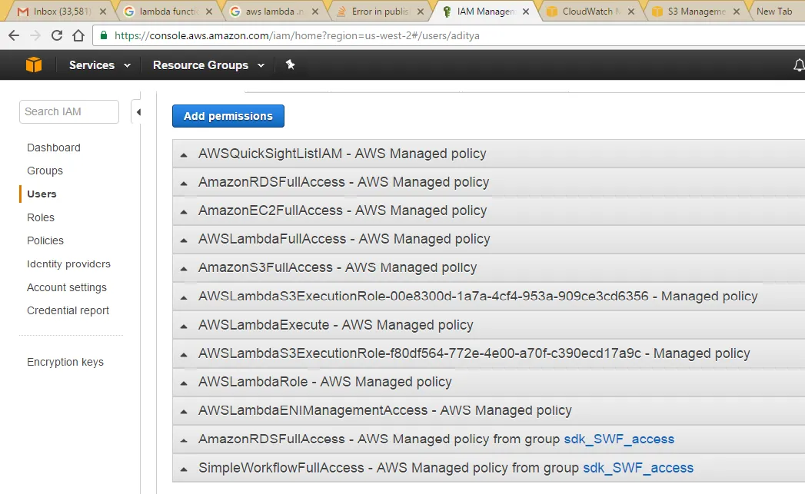The width and height of the screenshot is (805, 494).
Task: Expand the AWSQuickSightListIAM policy arrow
Action: pyautogui.click(x=184, y=154)
